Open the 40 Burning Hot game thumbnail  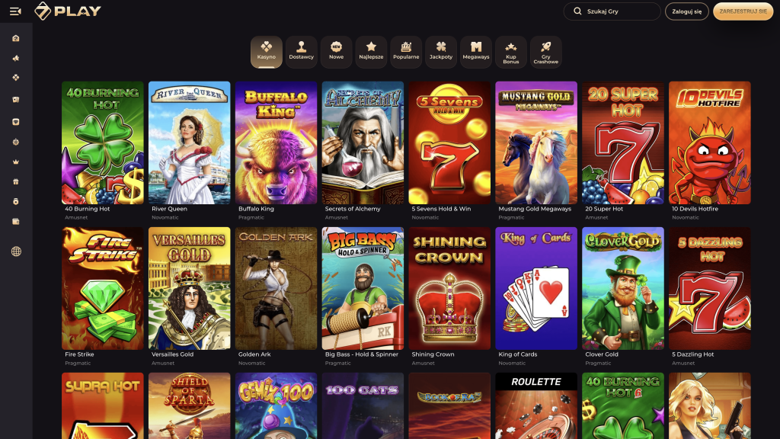tap(103, 143)
